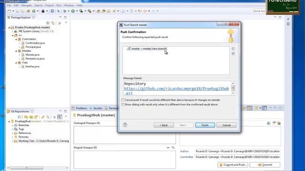The height and width of the screenshot is (171, 305).
Task: Click the Debug bug icon in the toolbar
Action: [65, 11]
